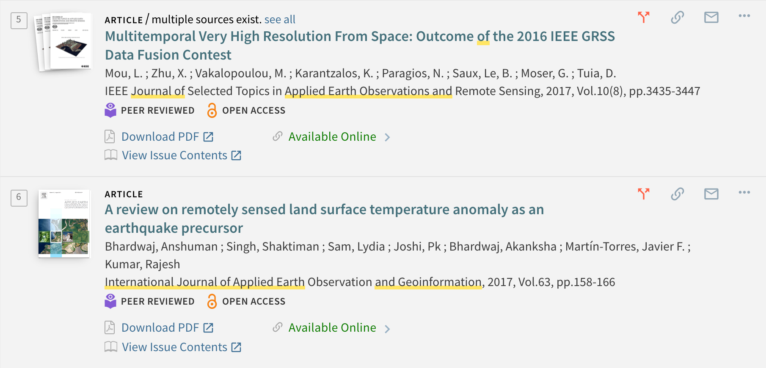Select result number 5 checkbox
This screenshot has height=368, width=766.
click(x=19, y=20)
